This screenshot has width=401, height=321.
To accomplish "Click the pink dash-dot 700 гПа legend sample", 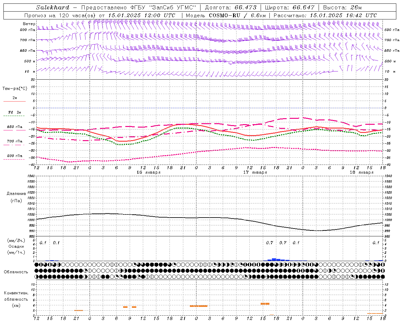I will coord(14,145).
